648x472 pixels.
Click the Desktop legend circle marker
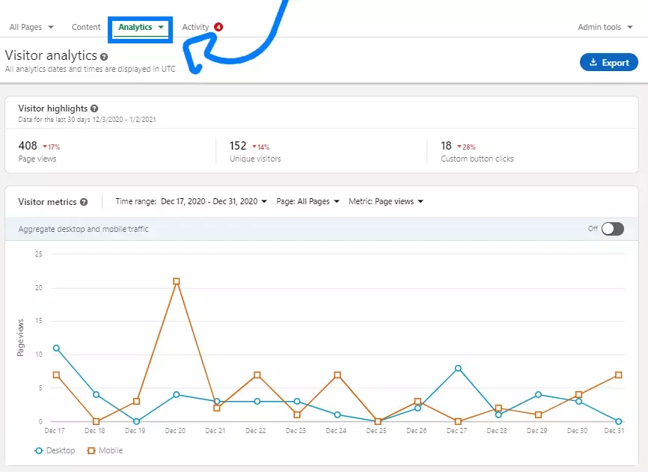(40, 450)
